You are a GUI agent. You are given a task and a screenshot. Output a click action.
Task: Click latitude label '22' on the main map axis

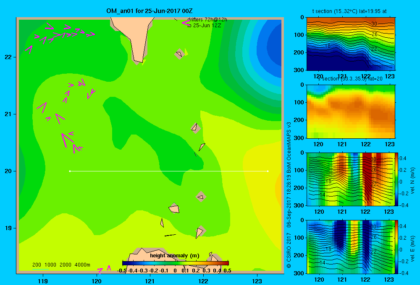(8, 57)
